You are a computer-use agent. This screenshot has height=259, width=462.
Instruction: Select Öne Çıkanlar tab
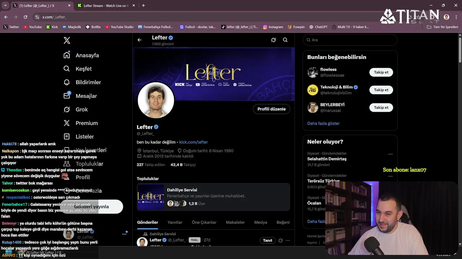click(x=204, y=222)
